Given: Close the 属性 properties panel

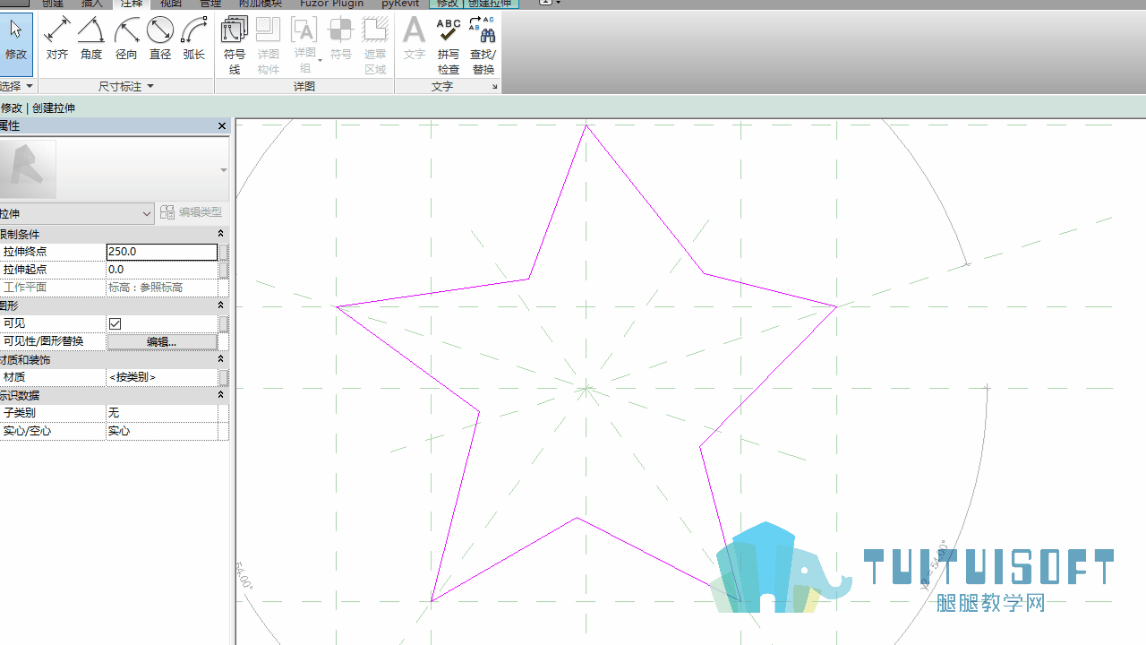Looking at the screenshot, I should point(222,126).
